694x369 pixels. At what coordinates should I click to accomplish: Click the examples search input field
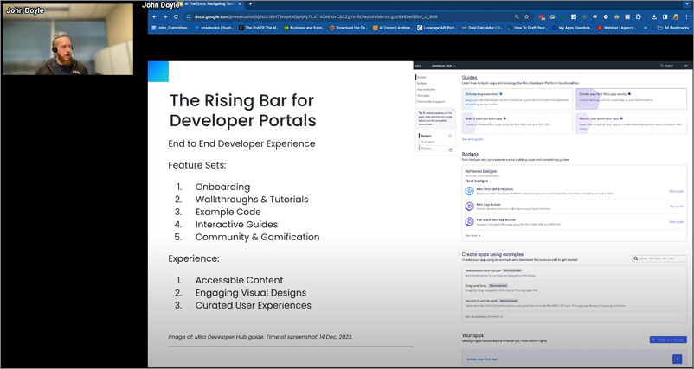(659, 258)
